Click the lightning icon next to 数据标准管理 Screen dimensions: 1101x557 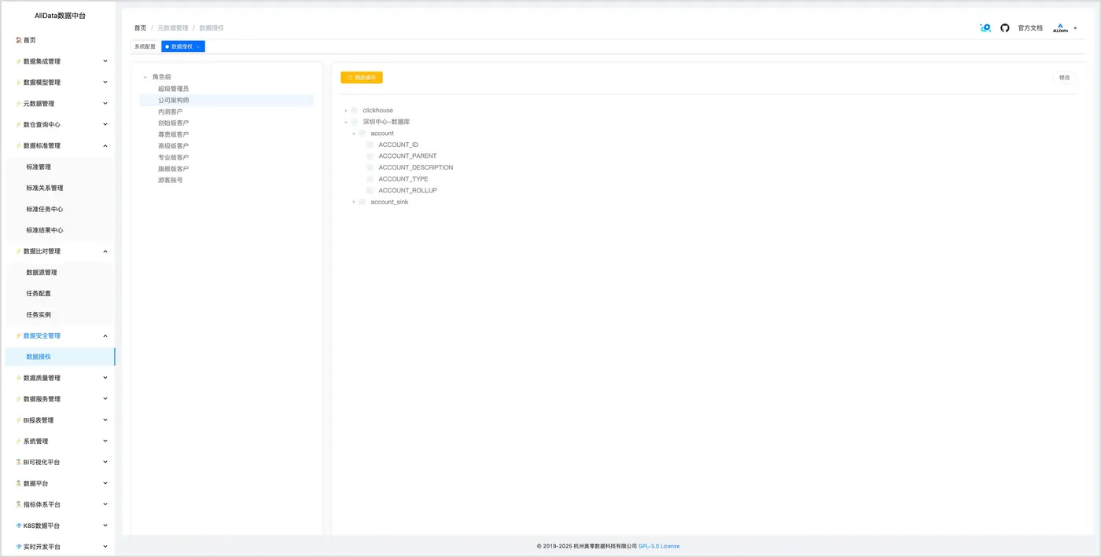point(19,146)
